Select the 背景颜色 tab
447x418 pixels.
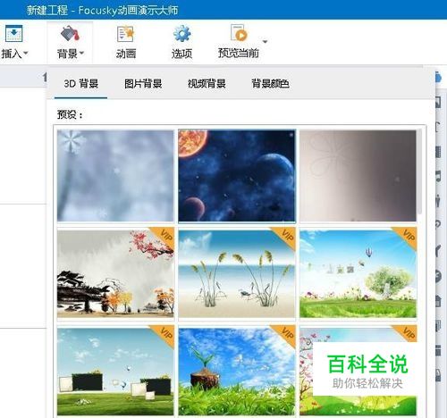click(270, 84)
